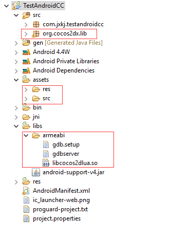The image size is (190, 238).
Task: Select android-support-v4.jar file
Action: [73, 172]
